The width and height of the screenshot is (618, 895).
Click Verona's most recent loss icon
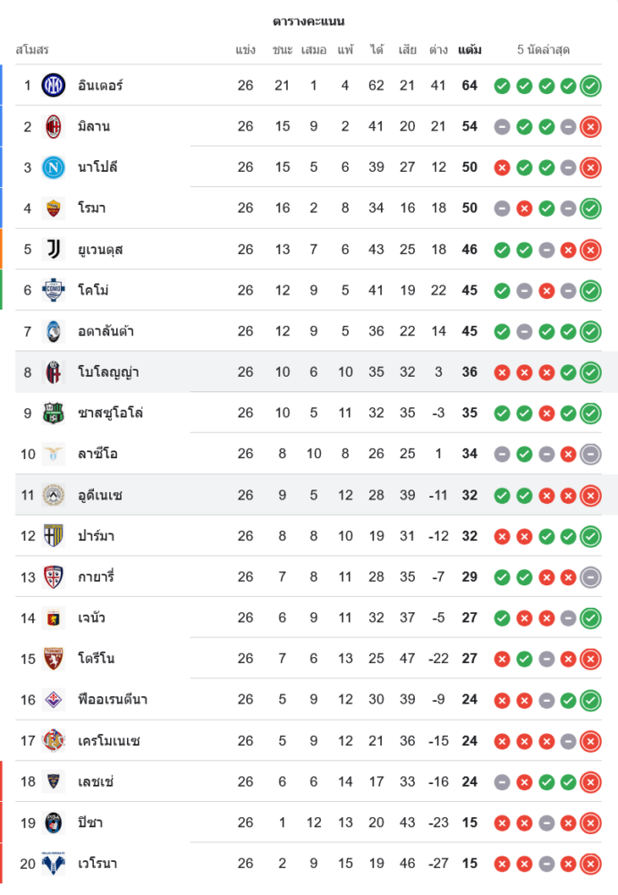click(x=590, y=864)
